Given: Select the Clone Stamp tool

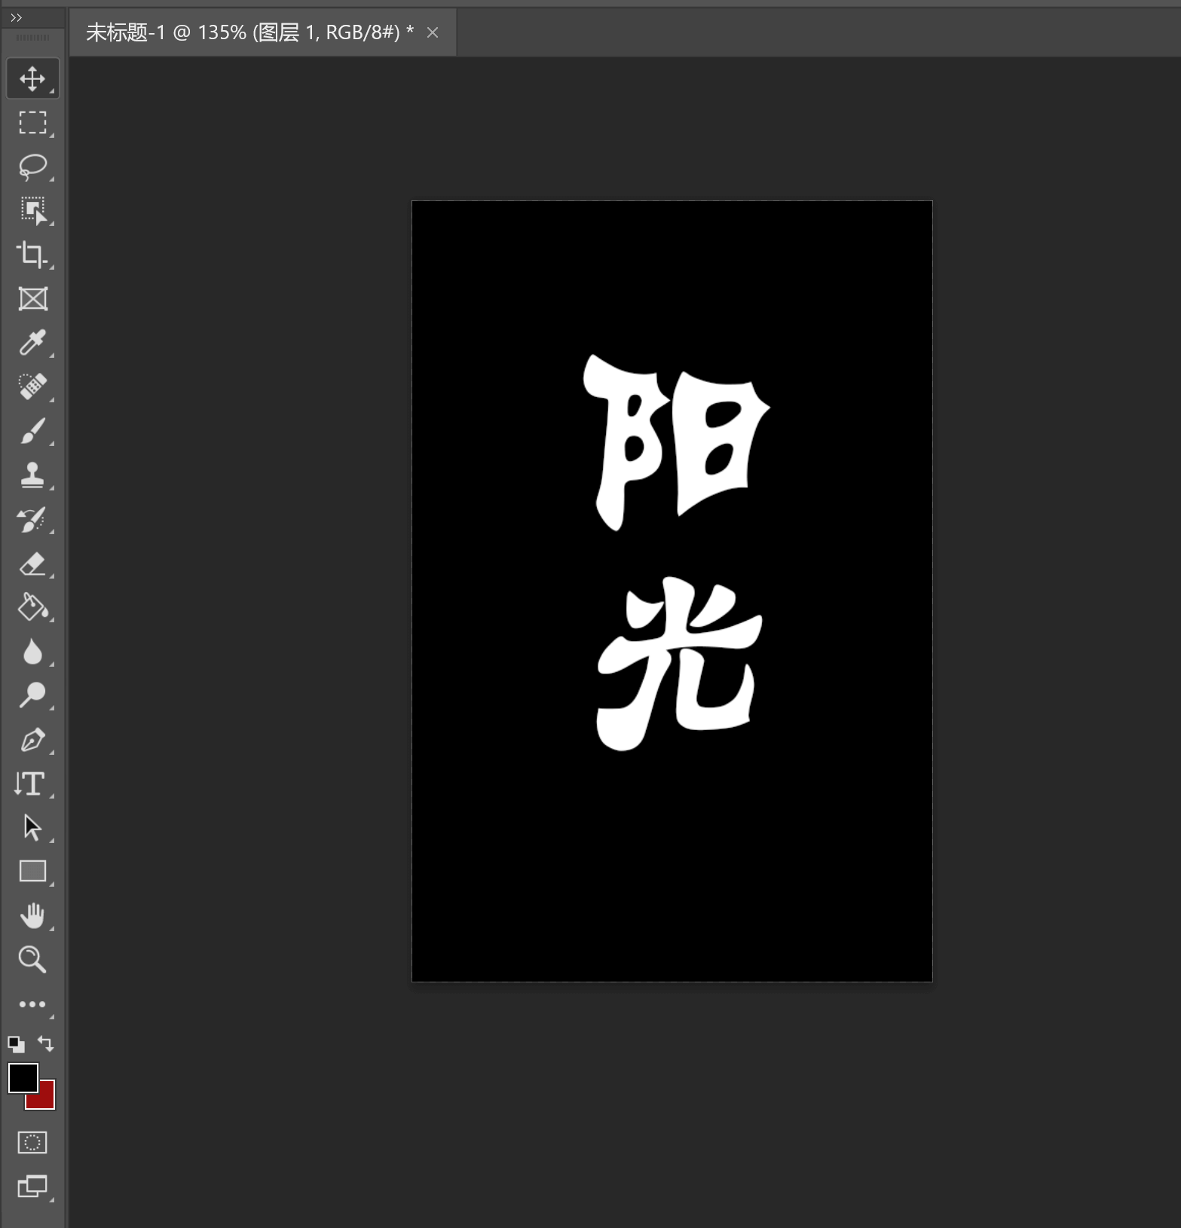Looking at the screenshot, I should [x=32, y=475].
